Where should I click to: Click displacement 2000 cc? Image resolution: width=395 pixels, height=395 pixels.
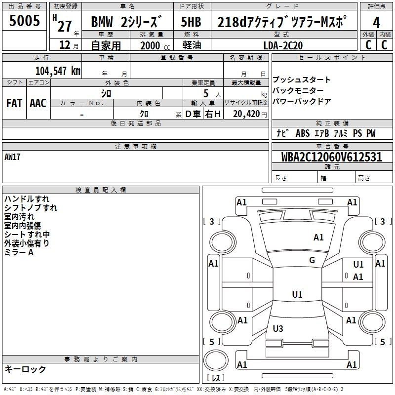(x=155, y=46)
